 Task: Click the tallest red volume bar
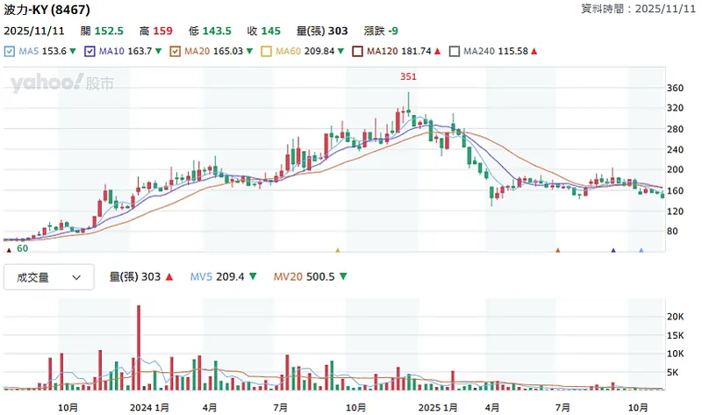[139, 347]
